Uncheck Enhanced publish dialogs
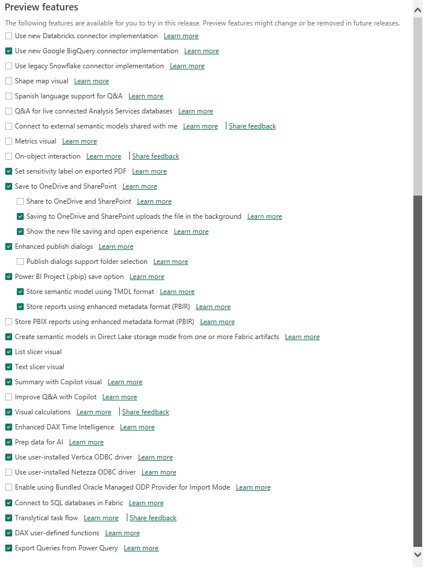This screenshot has width=425, height=570. pyautogui.click(x=9, y=247)
